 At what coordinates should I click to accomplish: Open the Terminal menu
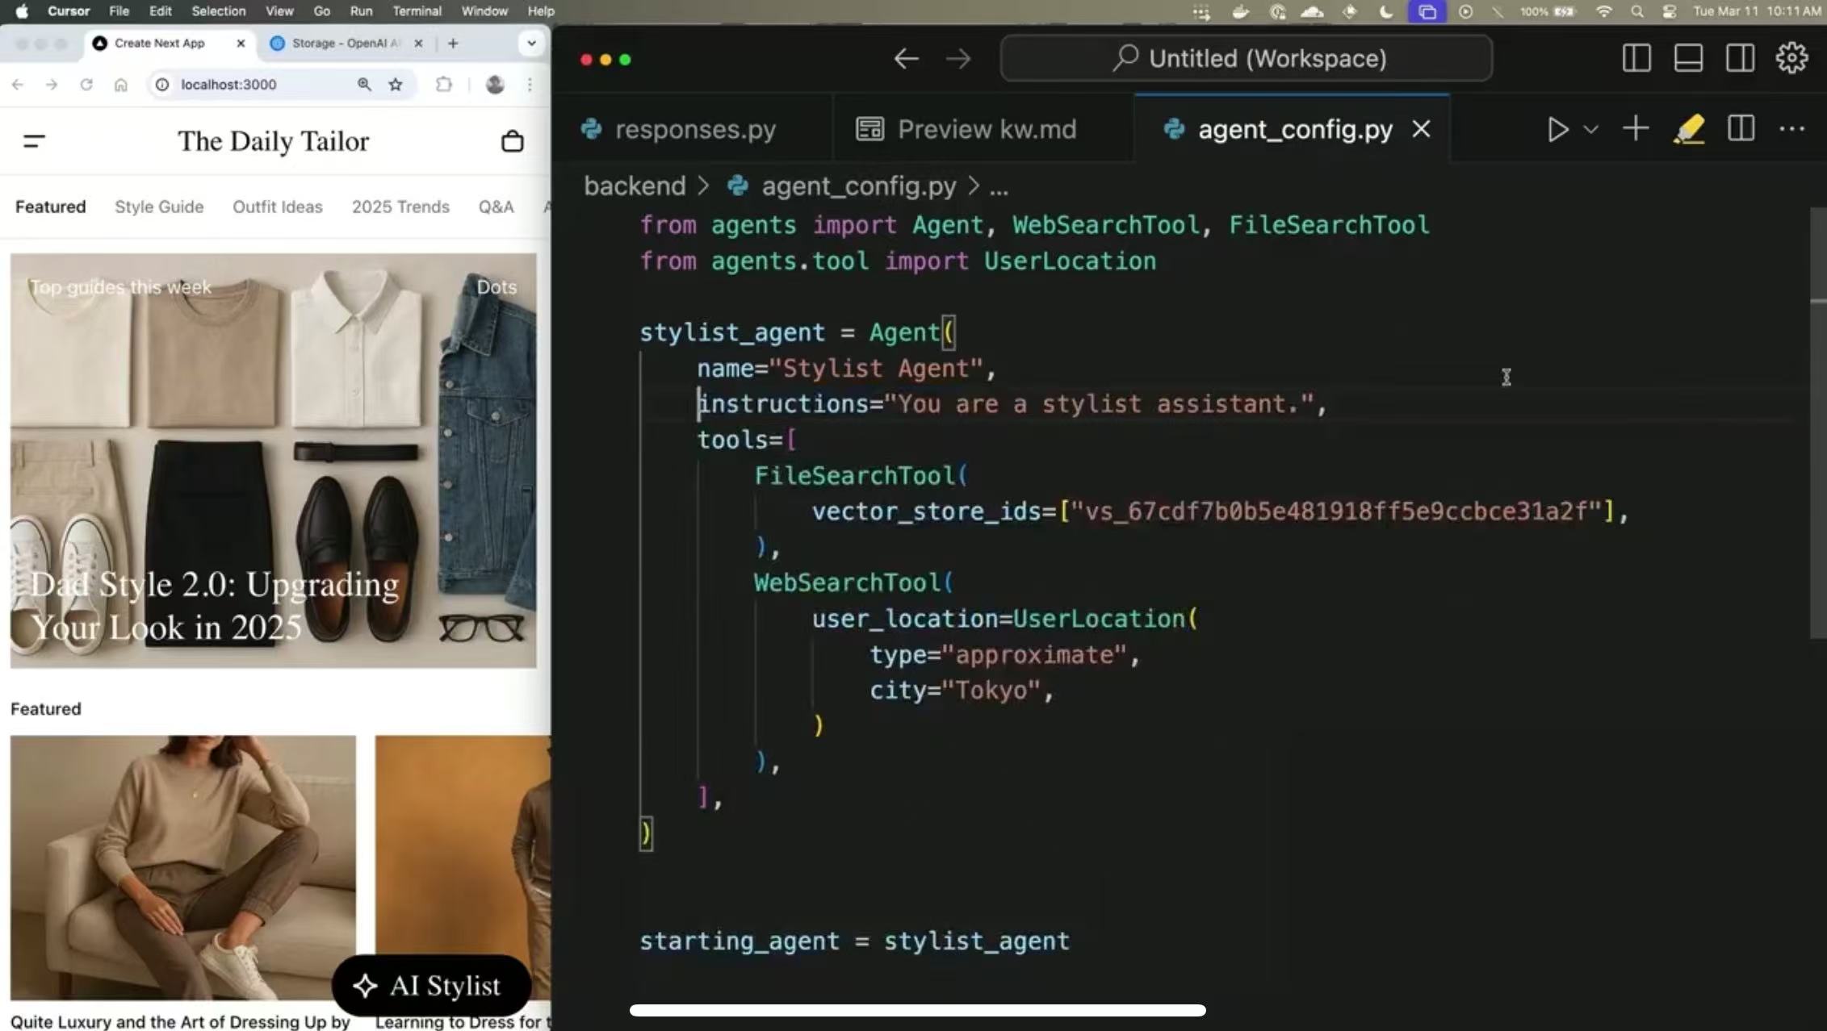coord(417,11)
